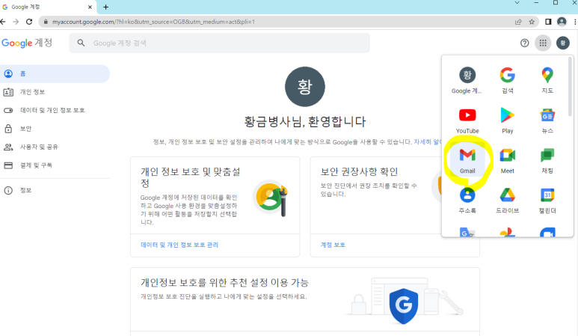
Task: Click the address bar URL
Action: click(153, 22)
